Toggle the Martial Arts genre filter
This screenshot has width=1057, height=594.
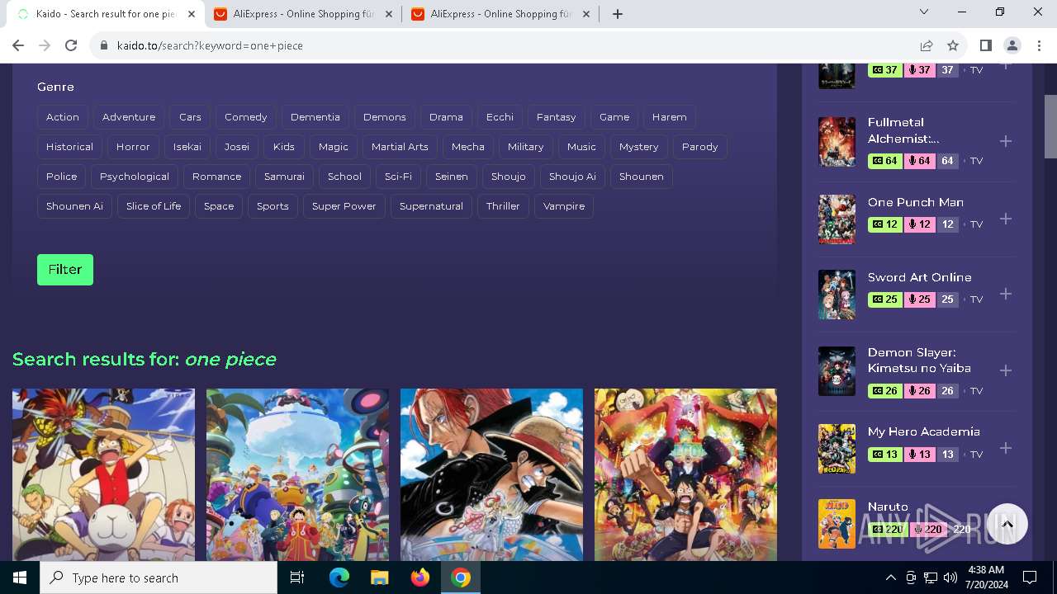point(400,147)
